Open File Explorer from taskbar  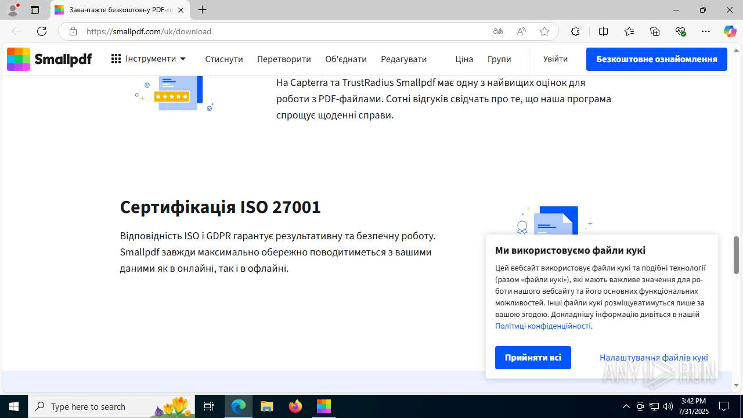coord(266,406)
